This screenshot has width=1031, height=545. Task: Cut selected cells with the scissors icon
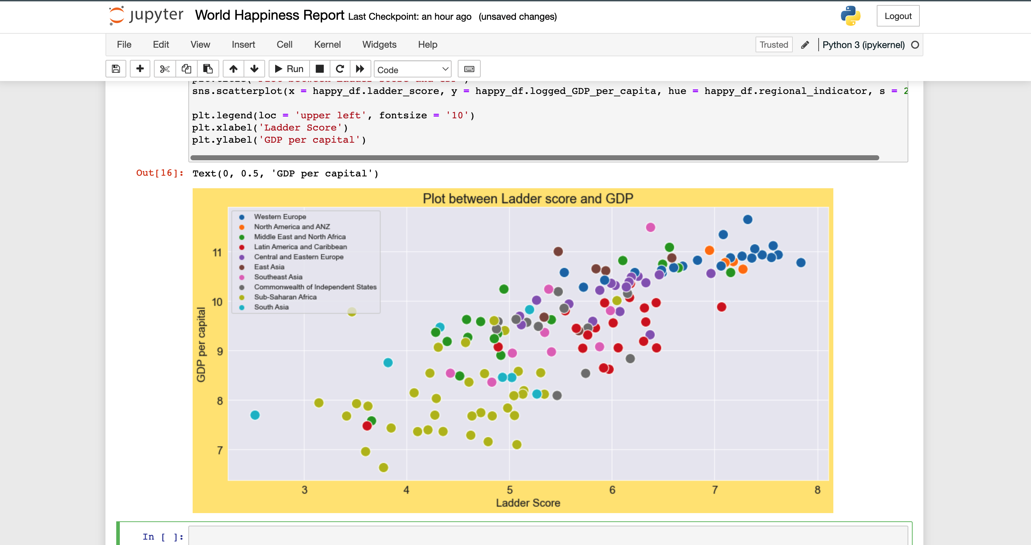165,69
